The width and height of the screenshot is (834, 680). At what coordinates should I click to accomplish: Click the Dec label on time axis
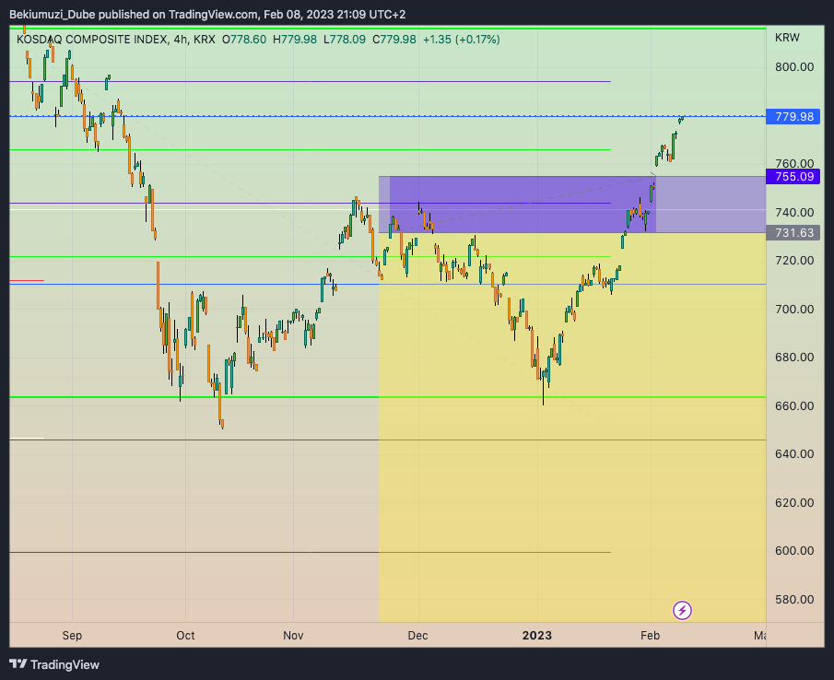click(417, 636)
